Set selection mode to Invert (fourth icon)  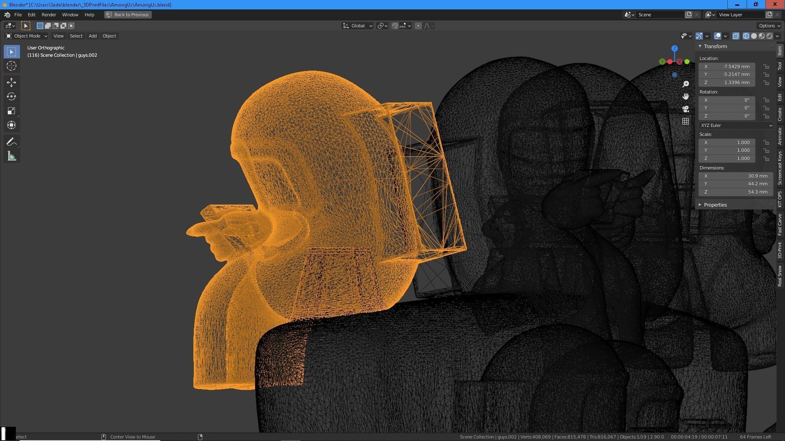point(63,26)
